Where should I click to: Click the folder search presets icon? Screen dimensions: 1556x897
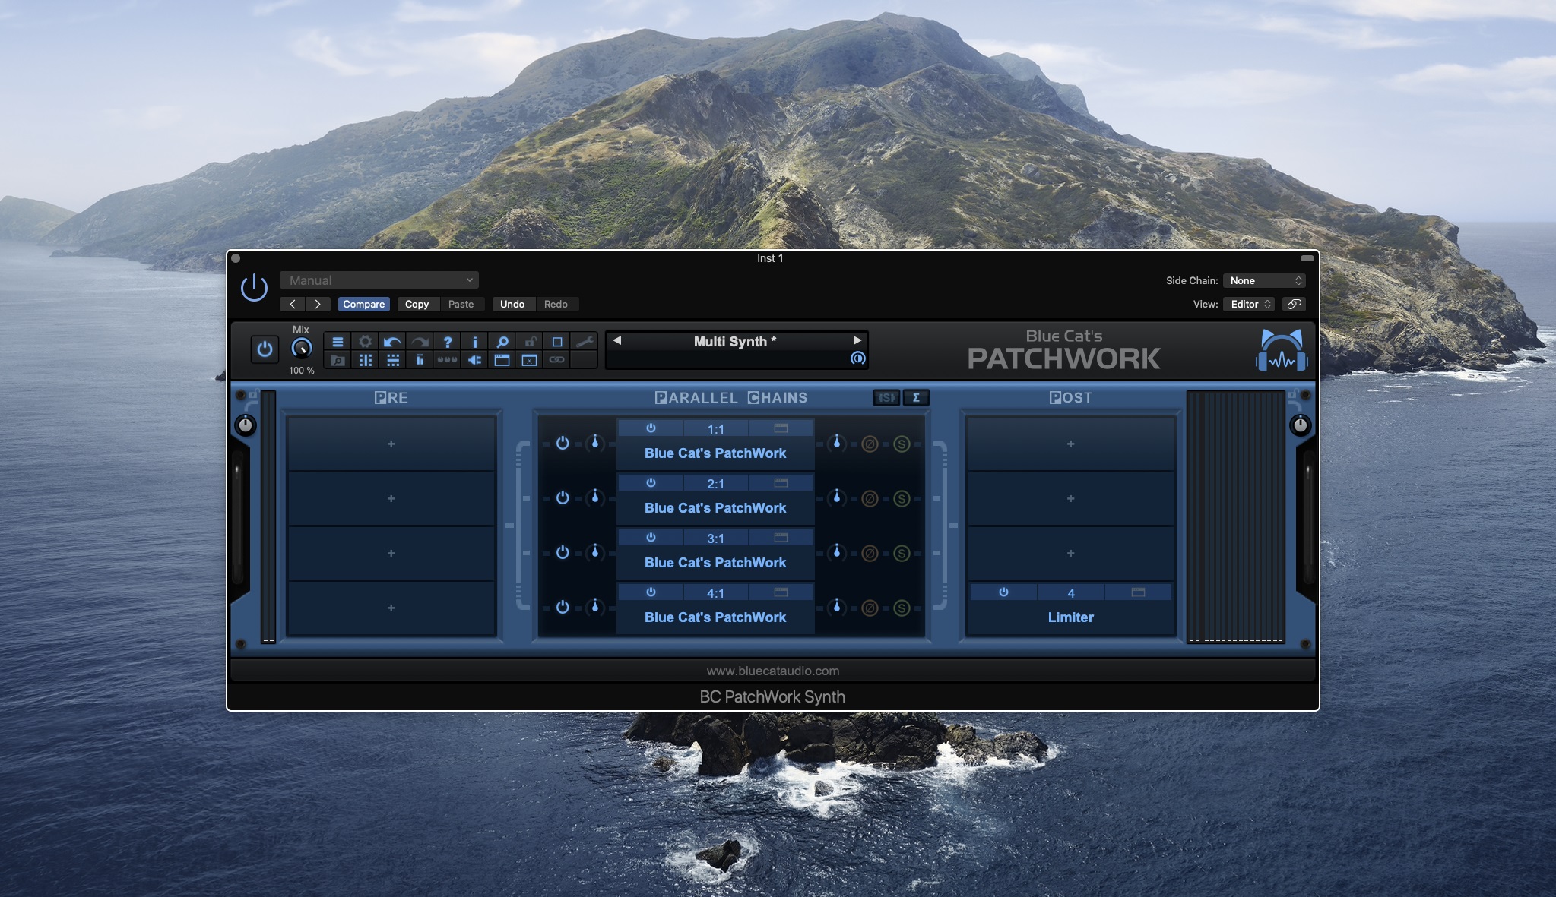click(338, 360)
